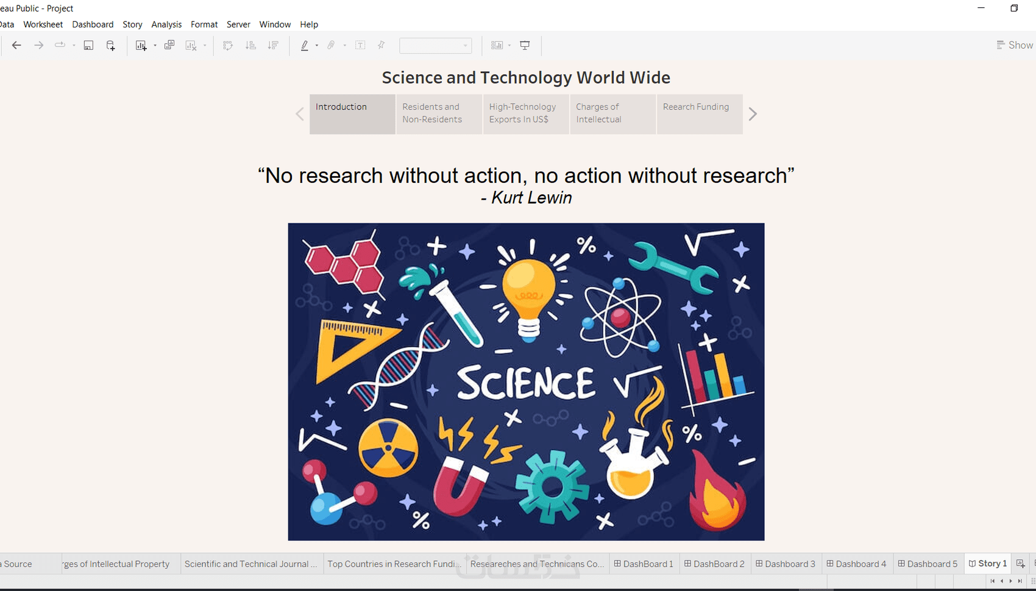This screenshot has width=1036, height=591.
Task: Click the Fix axes pin icon
Action: pos(381,45)
